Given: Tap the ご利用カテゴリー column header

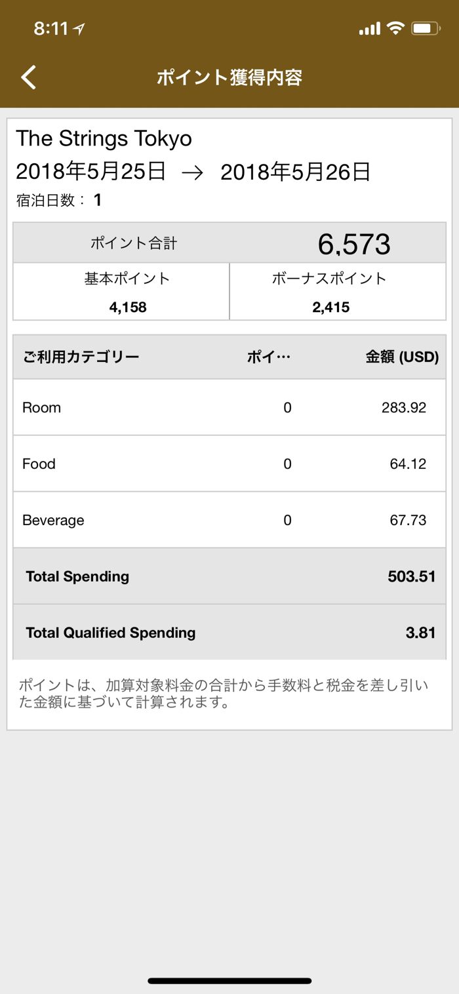Looking at the screenshot, I should tap(81, 357).
